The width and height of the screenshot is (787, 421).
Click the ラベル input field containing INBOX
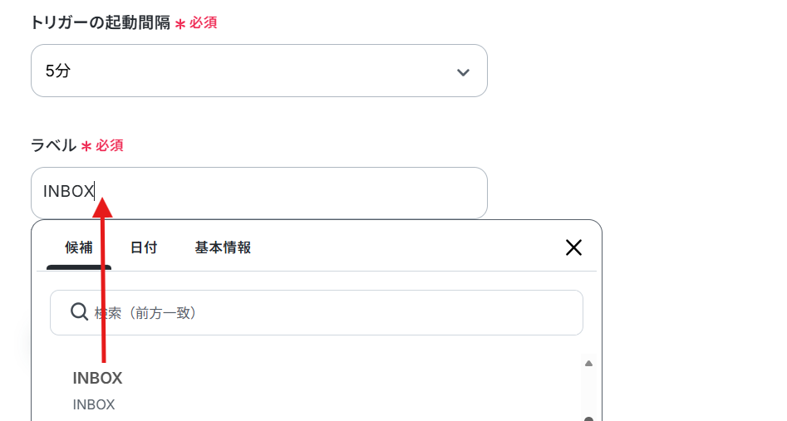tap(259, 193)
